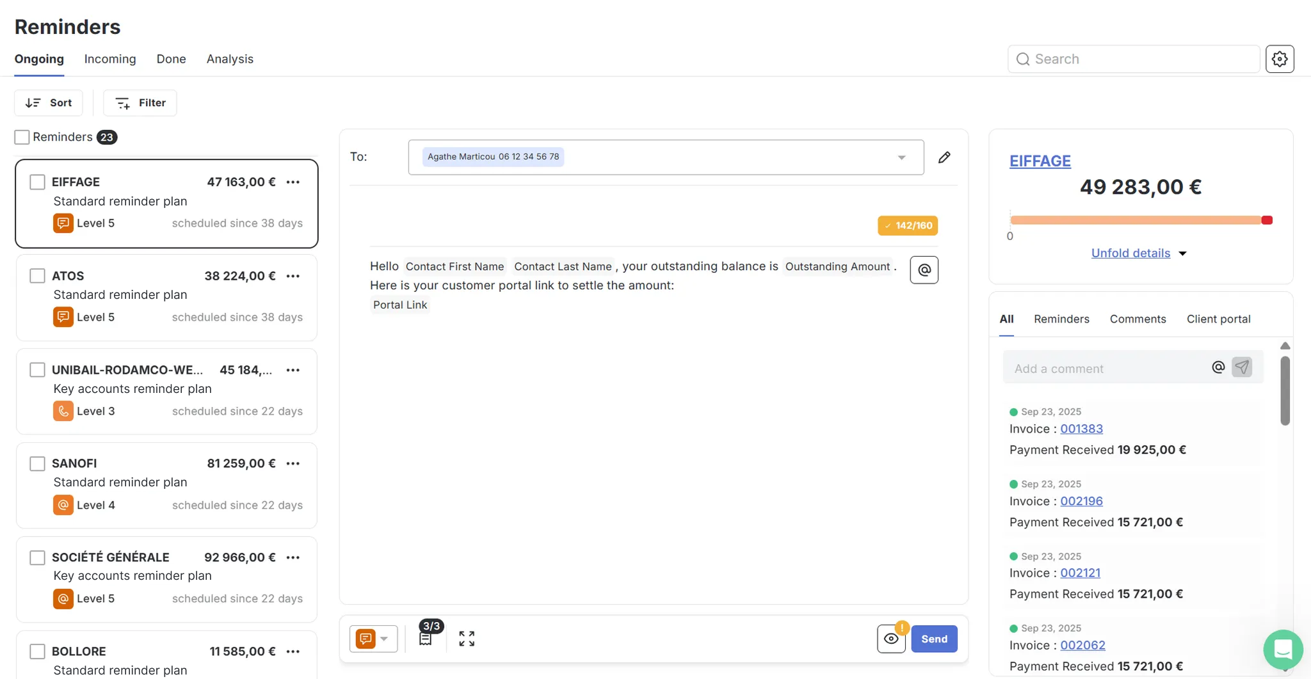Screen dimensions: 1311x679
Task: Switch to the Done tab
Action: click(171, 59)
